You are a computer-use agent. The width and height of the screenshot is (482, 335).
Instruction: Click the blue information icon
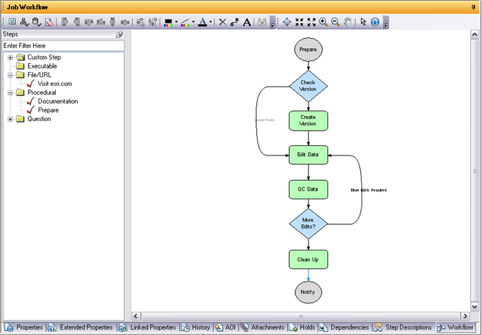(375, 22)
